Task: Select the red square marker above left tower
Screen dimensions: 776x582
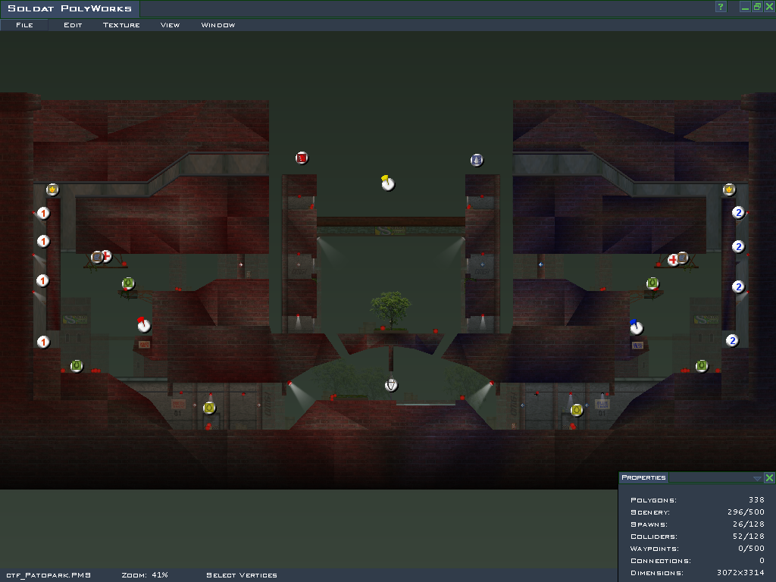Action: coord(302,158)
